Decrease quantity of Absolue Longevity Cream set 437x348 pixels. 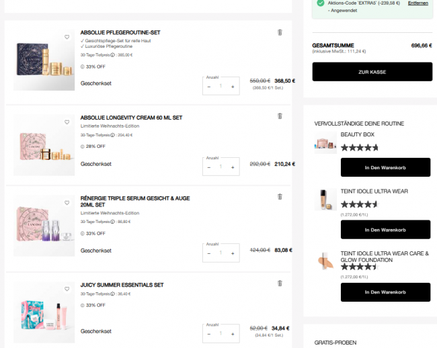click(209, 167)
